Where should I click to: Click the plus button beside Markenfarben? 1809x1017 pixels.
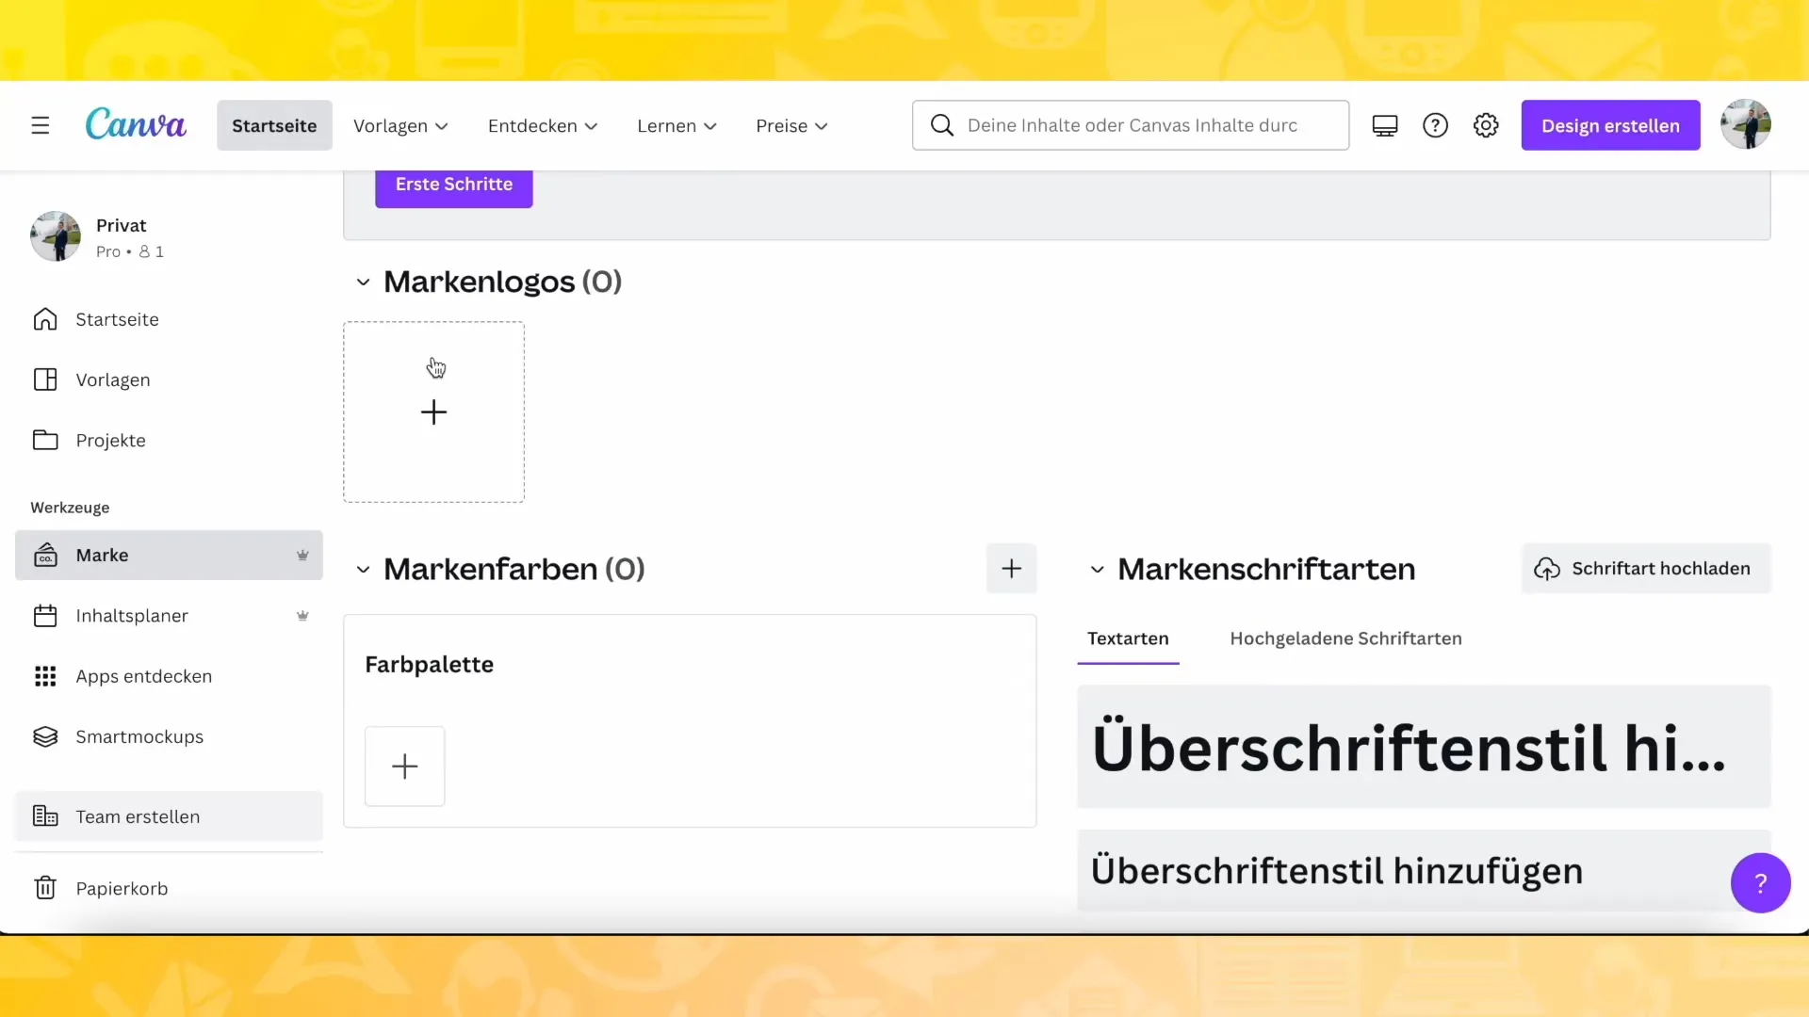click(x=1011, y=568)
